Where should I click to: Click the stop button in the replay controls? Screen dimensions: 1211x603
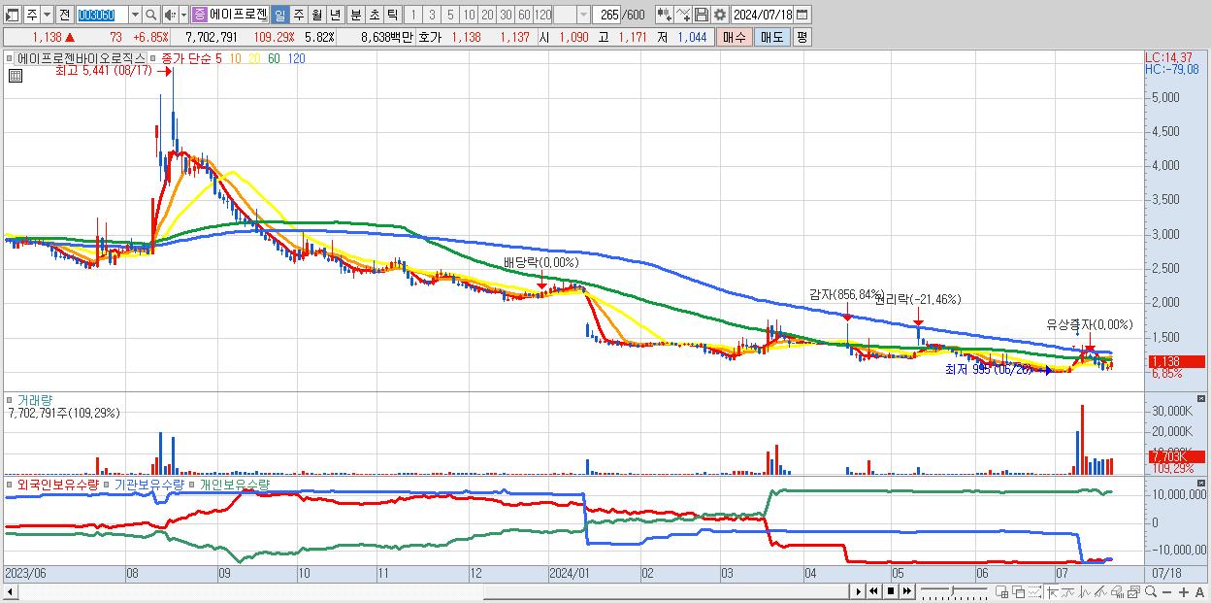coord(891,591)
